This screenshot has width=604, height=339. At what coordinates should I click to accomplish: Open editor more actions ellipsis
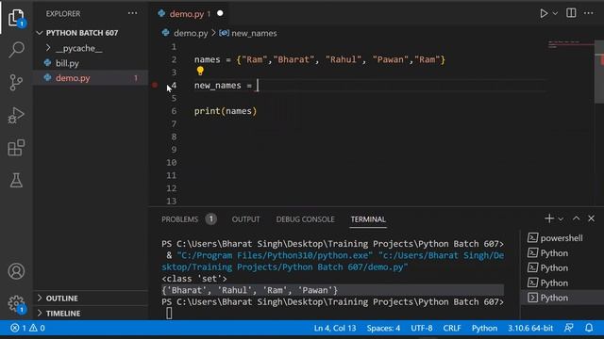click(x=589, y=13)
